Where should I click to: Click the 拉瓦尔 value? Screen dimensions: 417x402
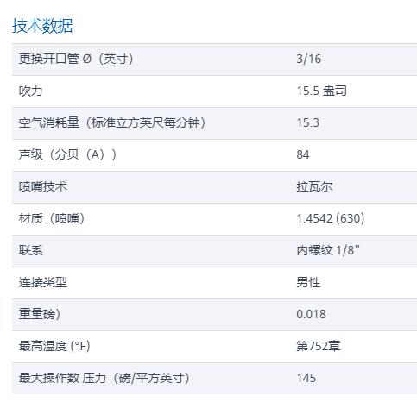click(314, 186)
